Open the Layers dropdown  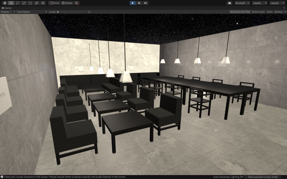click(x=260, y=3)
